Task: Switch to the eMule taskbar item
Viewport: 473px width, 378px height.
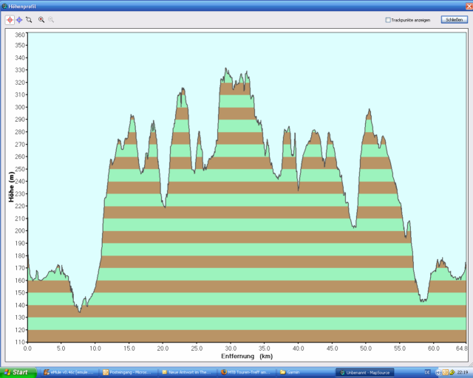Action: [x=71, y=372]
